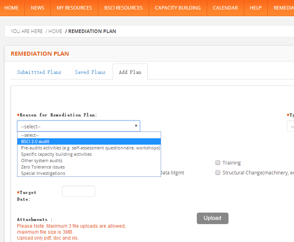Enable the Structural Change checkbox
Screen dimensions: 294x242
(x=218, y=173)
